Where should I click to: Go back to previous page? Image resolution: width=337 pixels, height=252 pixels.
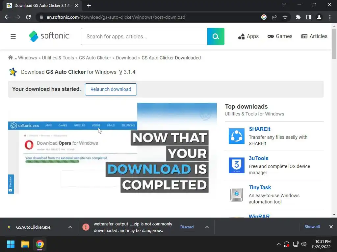pos(7,17)
